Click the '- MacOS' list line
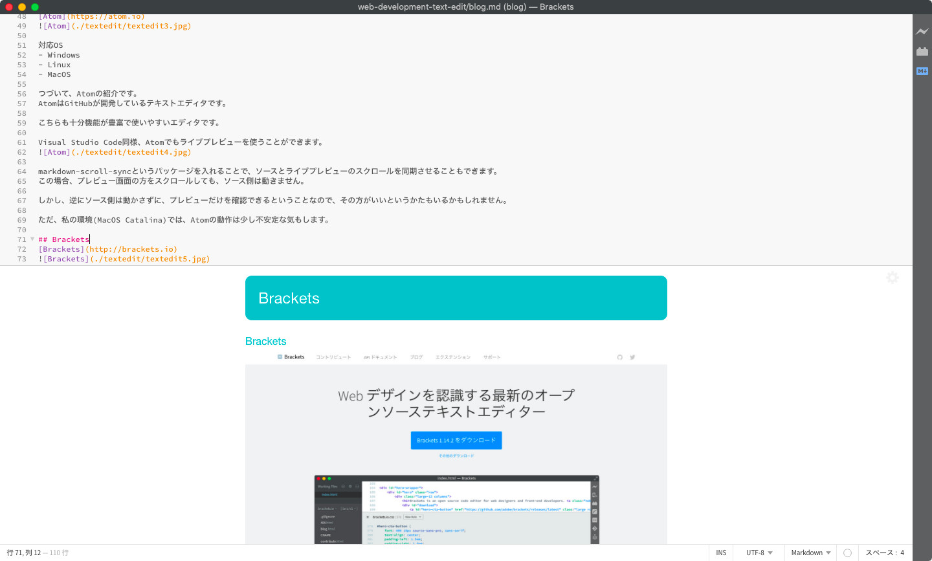 click(54, 74)
